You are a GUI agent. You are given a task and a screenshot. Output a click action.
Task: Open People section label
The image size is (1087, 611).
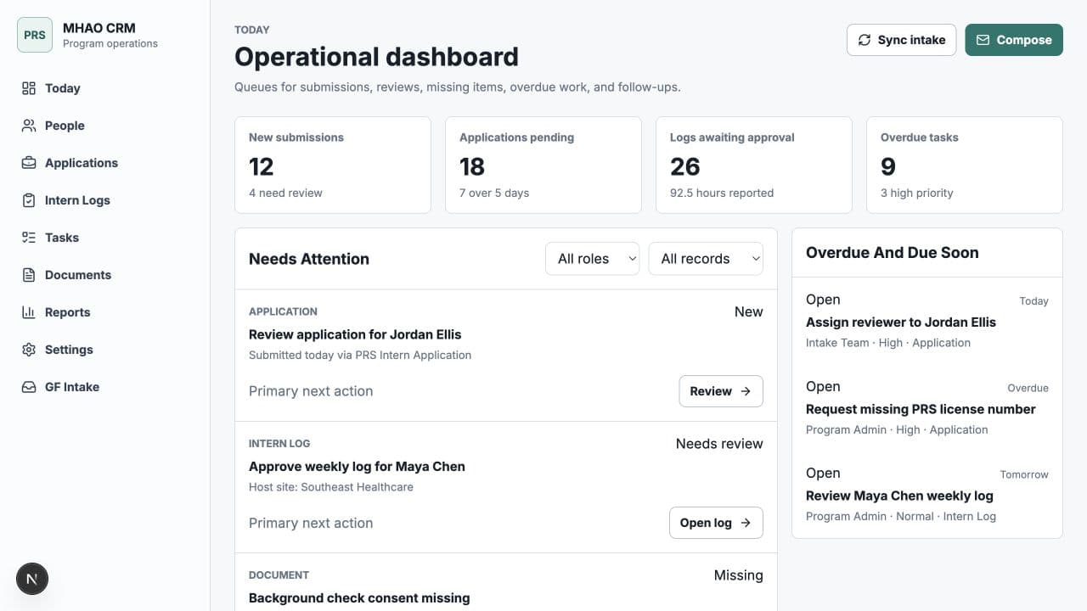(65, 126)
